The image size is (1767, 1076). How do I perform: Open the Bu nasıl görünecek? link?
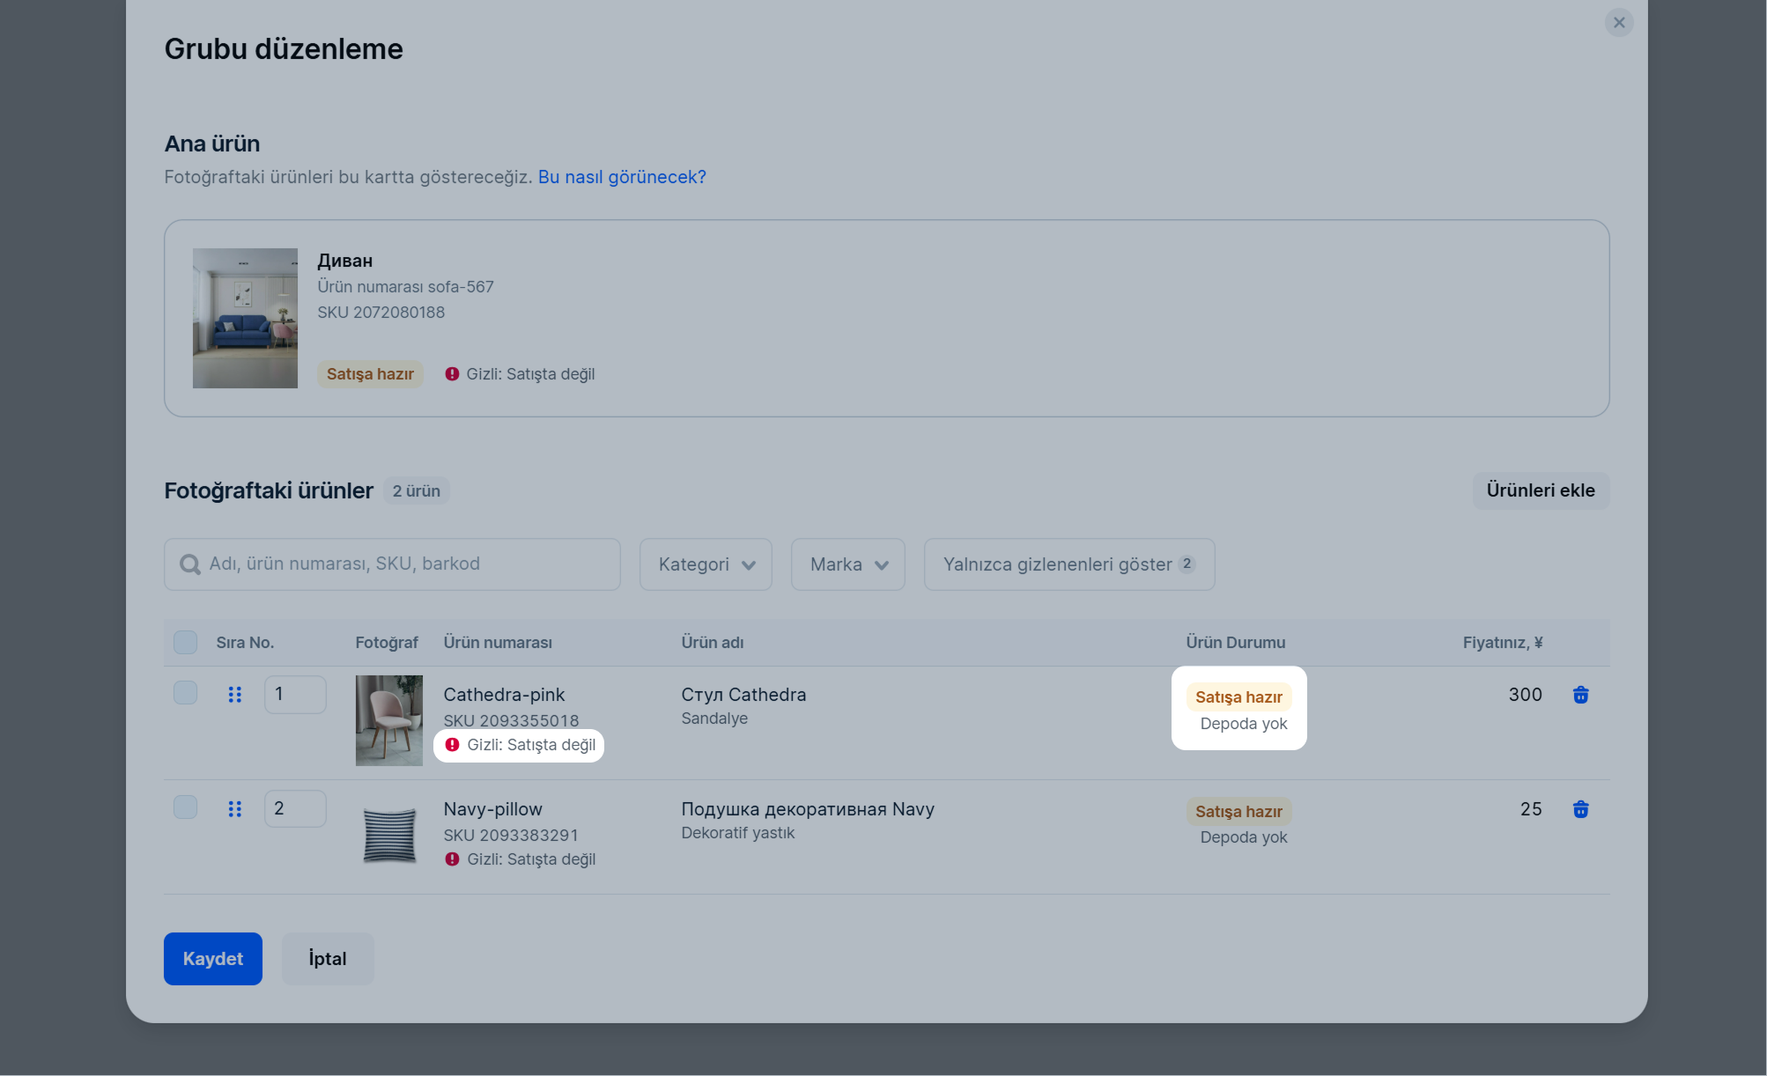[x=622, y=177]
